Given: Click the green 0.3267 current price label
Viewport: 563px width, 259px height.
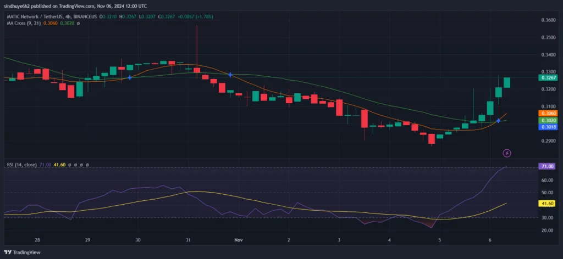Looking at the screenshot, I should tap(549, 78).
